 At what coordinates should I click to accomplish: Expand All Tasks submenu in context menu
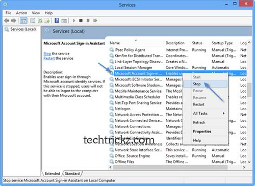(205, 113)
